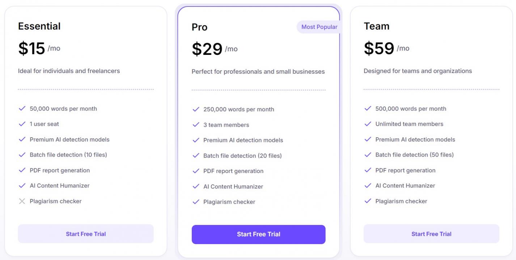Click the $59 price on Team plan
Image resolution: width=516 pixels, height=260 pixels.
tap(379, 48)
